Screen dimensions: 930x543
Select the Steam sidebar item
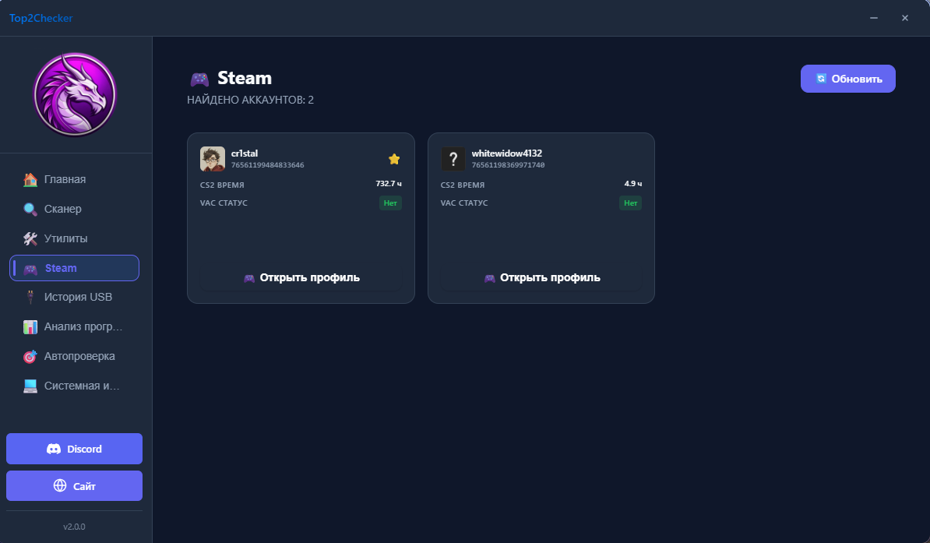coord(74,268)
